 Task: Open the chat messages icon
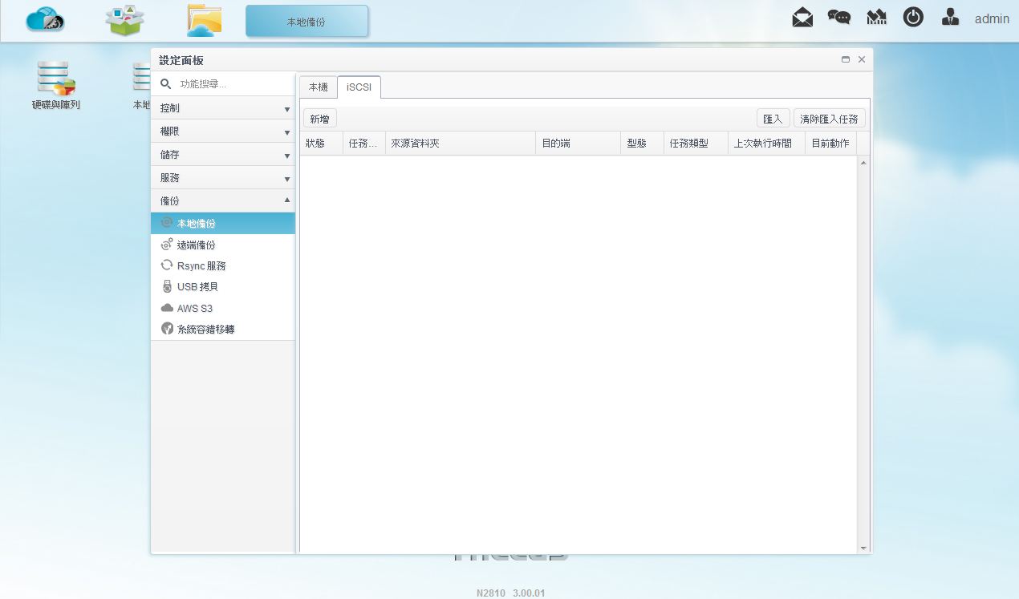(x=839, y=18)
